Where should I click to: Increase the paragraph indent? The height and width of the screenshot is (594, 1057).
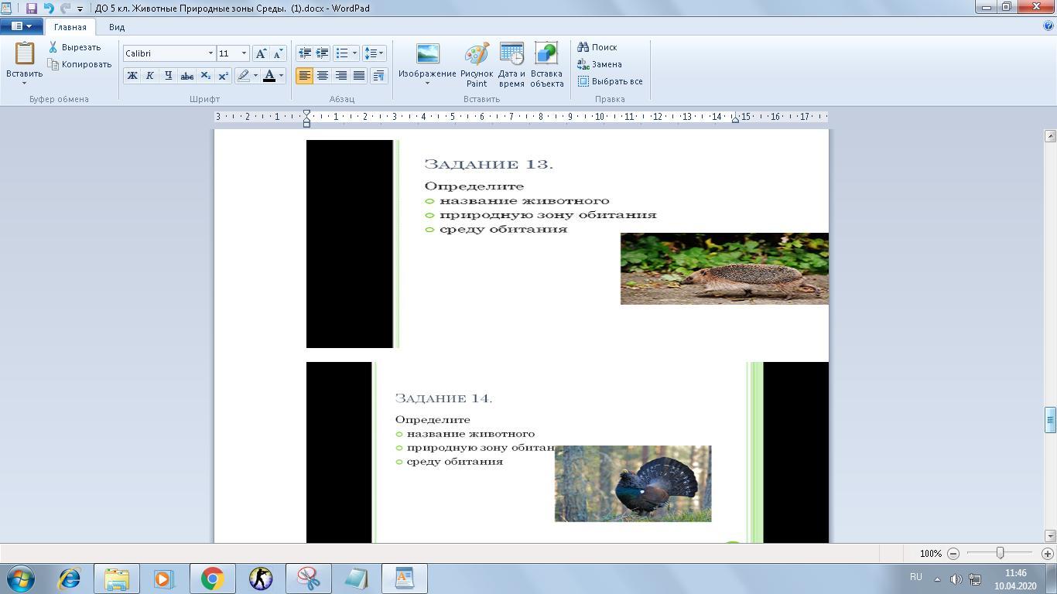(322, 53)
